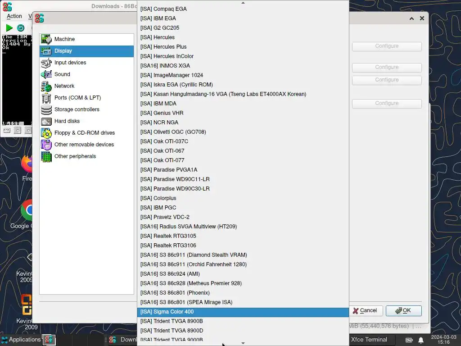Open the Sound settings category
The image size is (461, 346).
pos(86,74)
